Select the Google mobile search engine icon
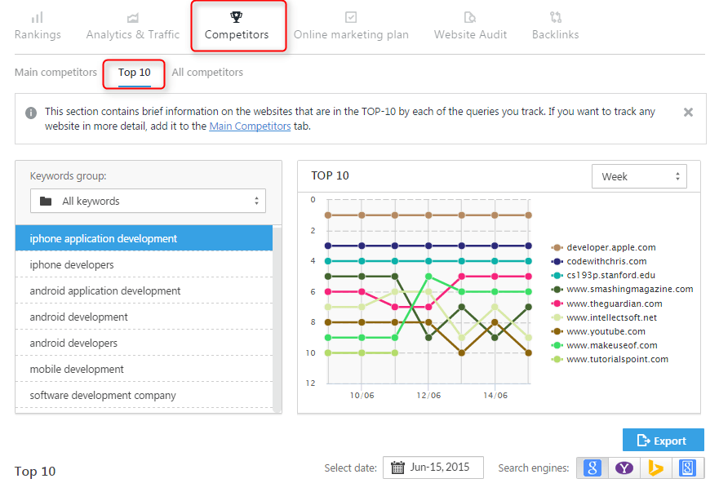 point(686,468)
